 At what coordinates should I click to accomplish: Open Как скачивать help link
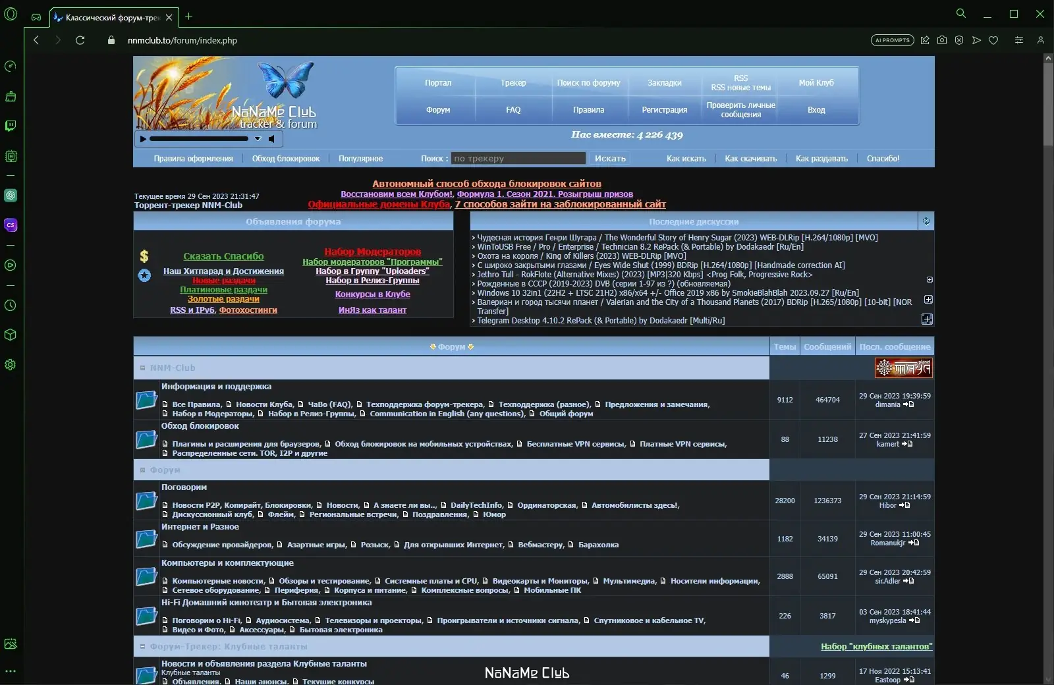coord(750,159)
